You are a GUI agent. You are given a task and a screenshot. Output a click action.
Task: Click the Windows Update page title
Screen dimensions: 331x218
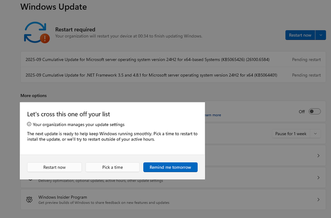[x=54, y=7]
